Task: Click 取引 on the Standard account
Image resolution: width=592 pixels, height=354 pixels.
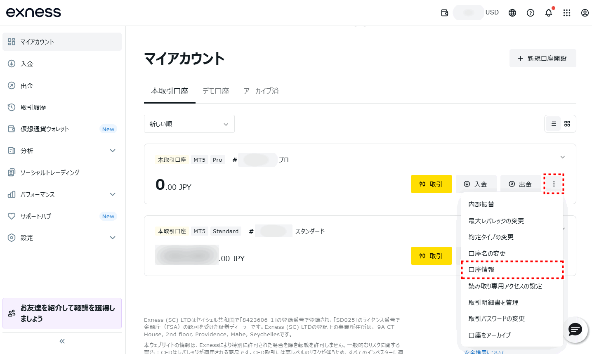Action: pos(432,256)
